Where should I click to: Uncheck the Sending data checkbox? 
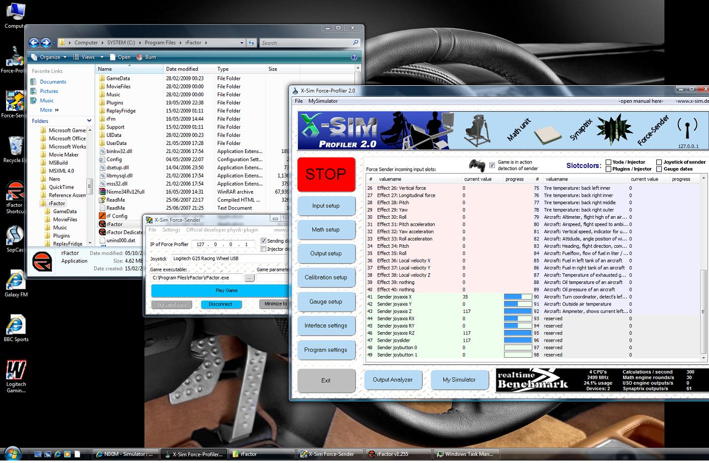(264, 241)
